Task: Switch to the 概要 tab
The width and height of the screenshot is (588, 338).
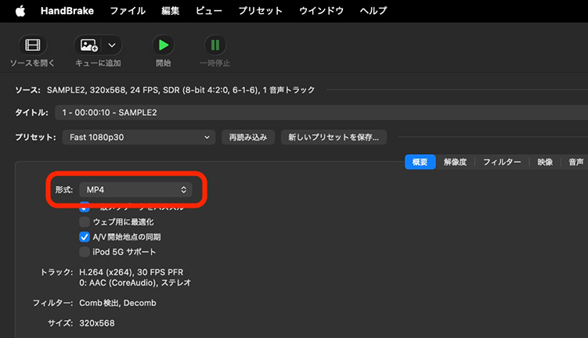Action: pyautogui.click(x=420, y=162)
